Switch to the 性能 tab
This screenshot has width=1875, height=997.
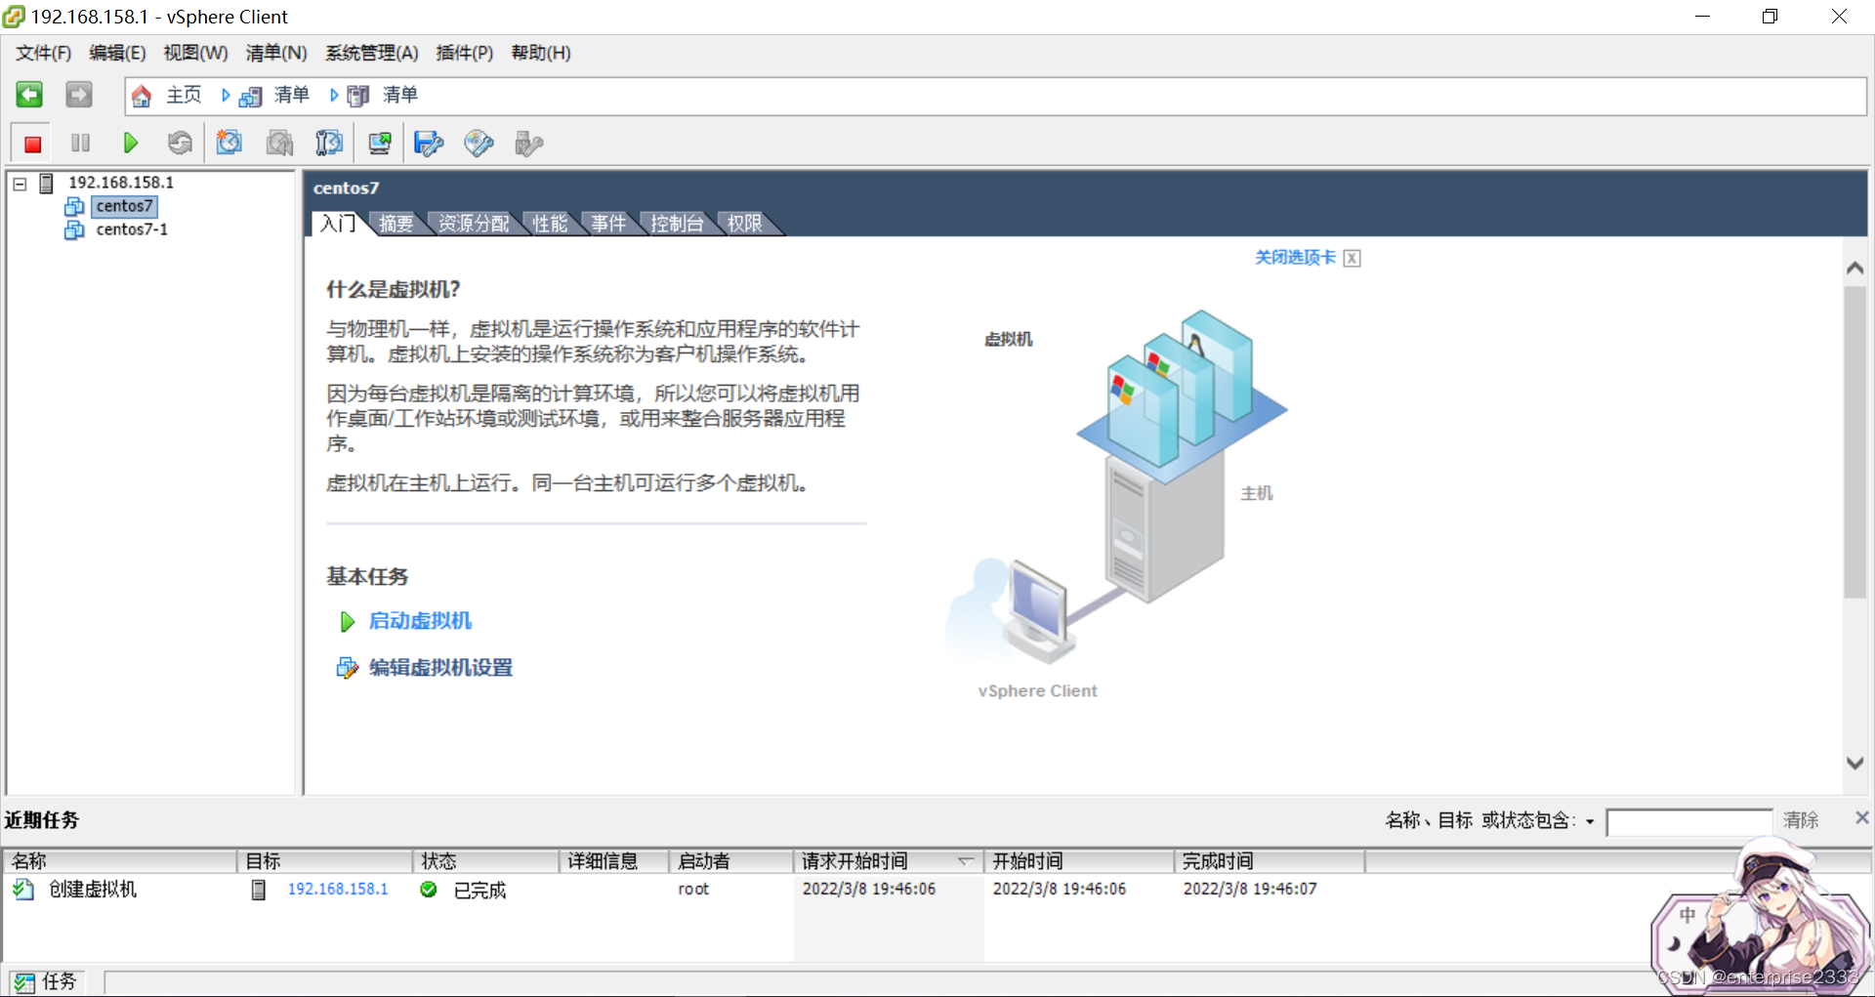[549, 223]
